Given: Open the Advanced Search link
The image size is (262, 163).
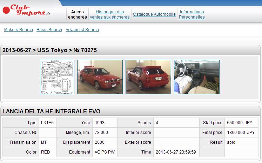Looking at the screenshot, I should click(82, 30).
